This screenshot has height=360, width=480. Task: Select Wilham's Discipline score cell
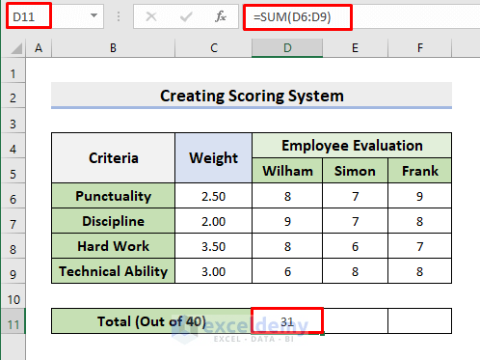click(287, 221)
